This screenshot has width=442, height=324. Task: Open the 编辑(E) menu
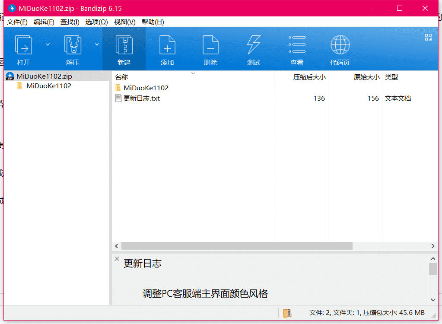44,22
